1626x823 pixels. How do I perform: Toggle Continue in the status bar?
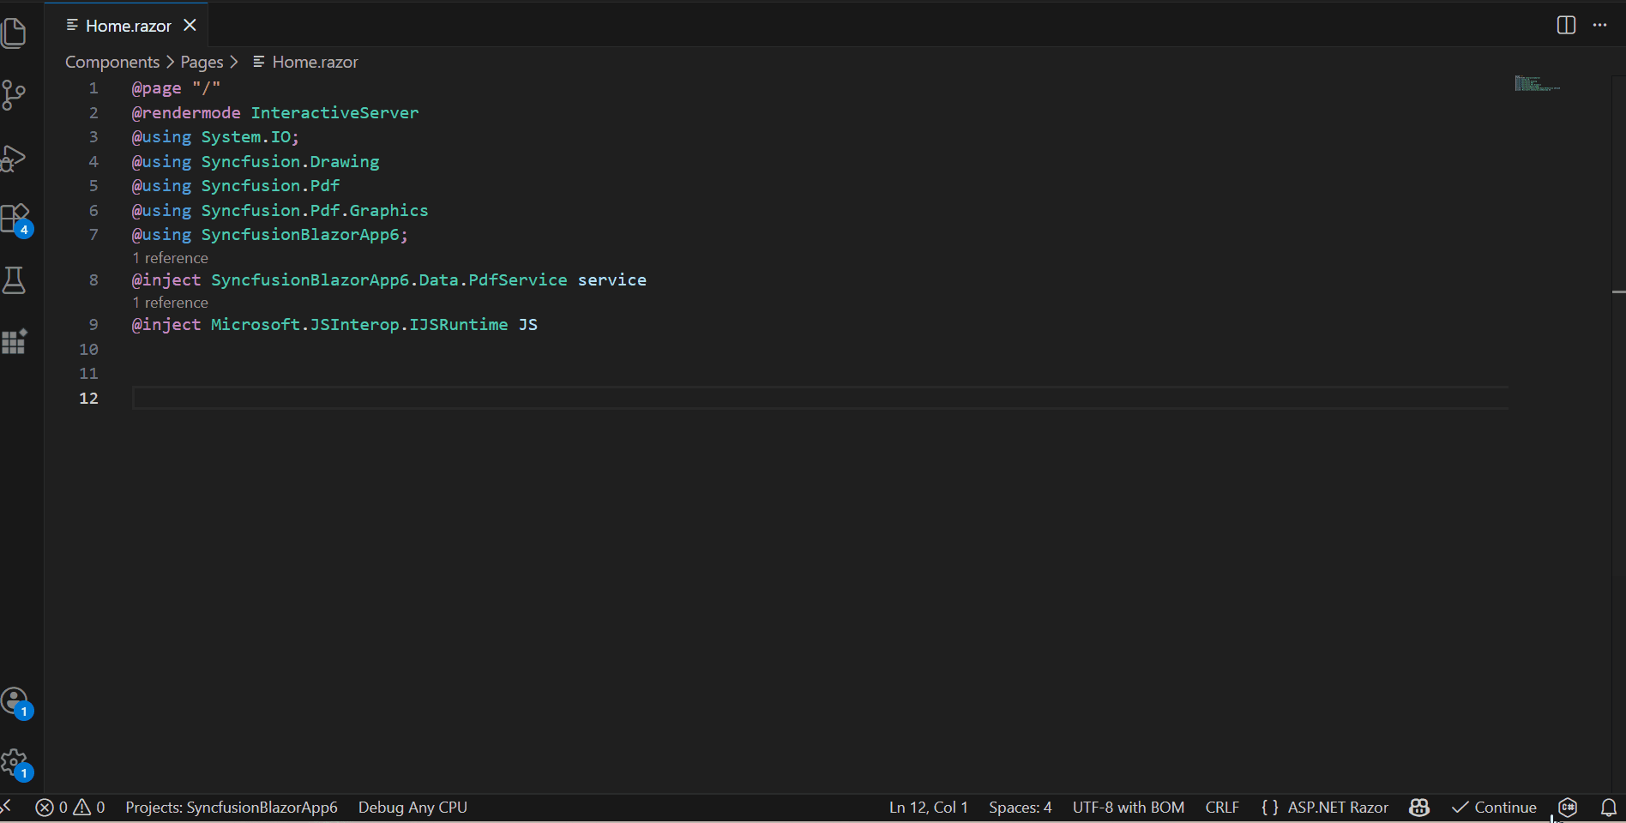tap(1495, 807)
